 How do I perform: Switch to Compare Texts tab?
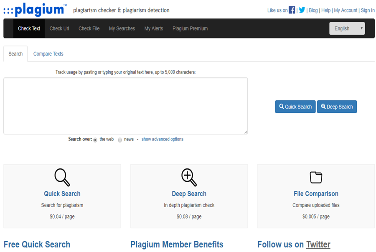click(48, 54)
